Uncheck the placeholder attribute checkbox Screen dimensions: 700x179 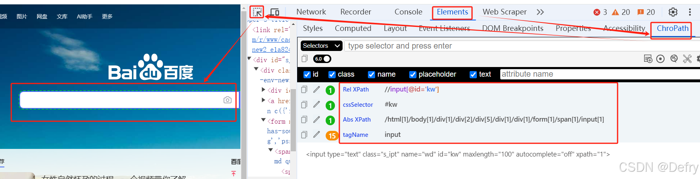(413, 74)
